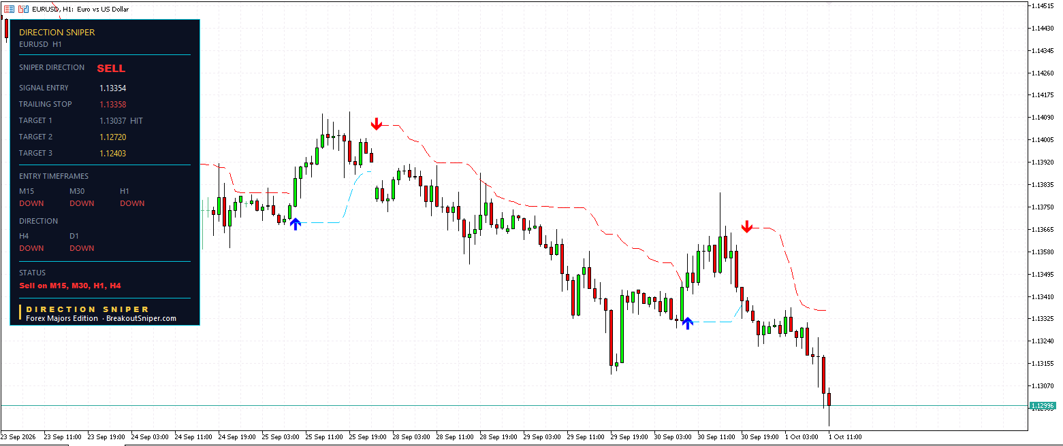Click the DOWN status under M30
The image size is (1063, 446).
[82, 203]
